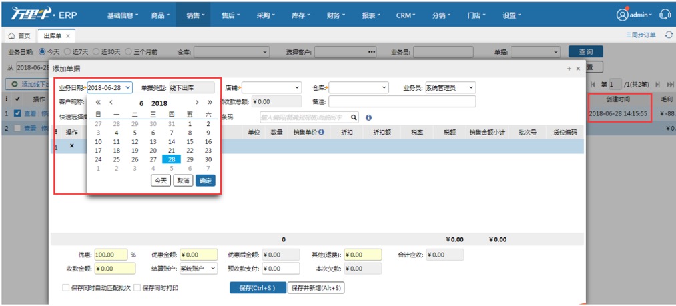Select 近7天 radio button
The image size is (676, 306).
(x=67, y=52)
